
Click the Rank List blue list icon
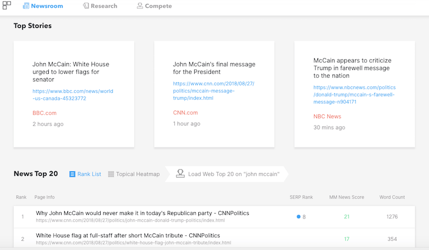click(72, 174)
